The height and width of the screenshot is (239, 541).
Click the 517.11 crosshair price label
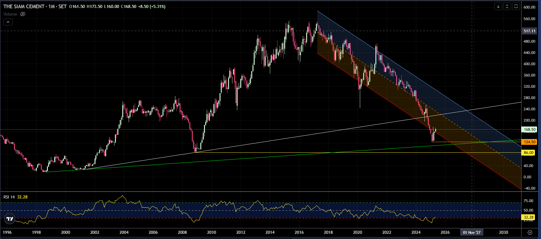529,31
